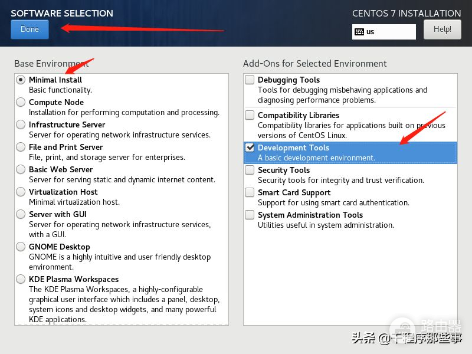Screen dimensions: 472x354
Task: Enable Security Tools checkbox
Action: click(250, 170)
